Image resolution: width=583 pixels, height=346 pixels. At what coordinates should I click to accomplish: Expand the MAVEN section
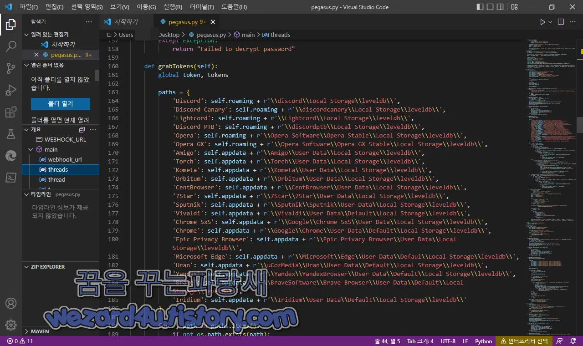(61, 331)
